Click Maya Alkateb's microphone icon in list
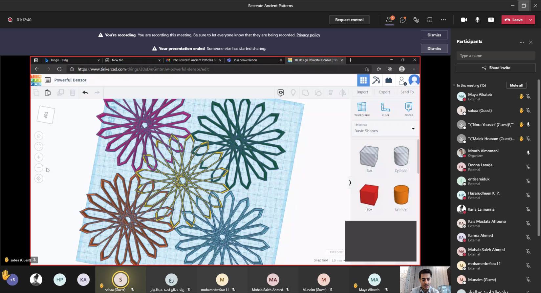541x293 pixels. pyautogui.click(x=528, y=96)
